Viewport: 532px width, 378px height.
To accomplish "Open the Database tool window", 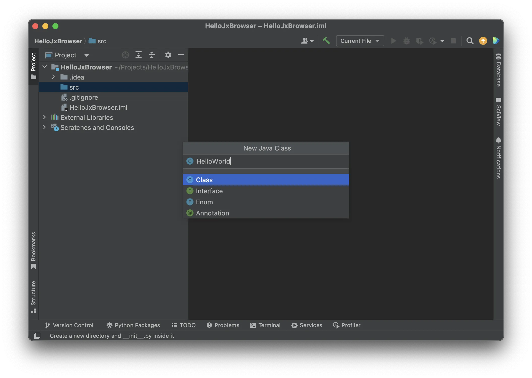I will [x=498, y=70].
